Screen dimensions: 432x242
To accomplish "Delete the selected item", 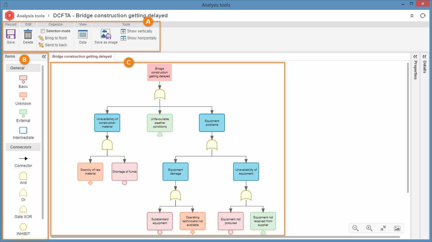I will [28, 37].
